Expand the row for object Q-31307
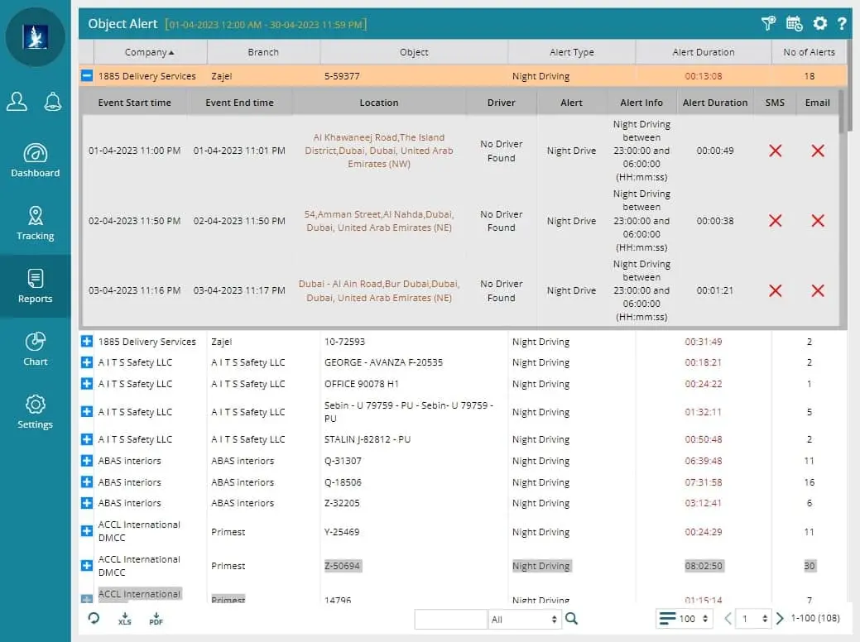Image resolution: width=860 pixels, height=642 pixels. pos(87,461)
